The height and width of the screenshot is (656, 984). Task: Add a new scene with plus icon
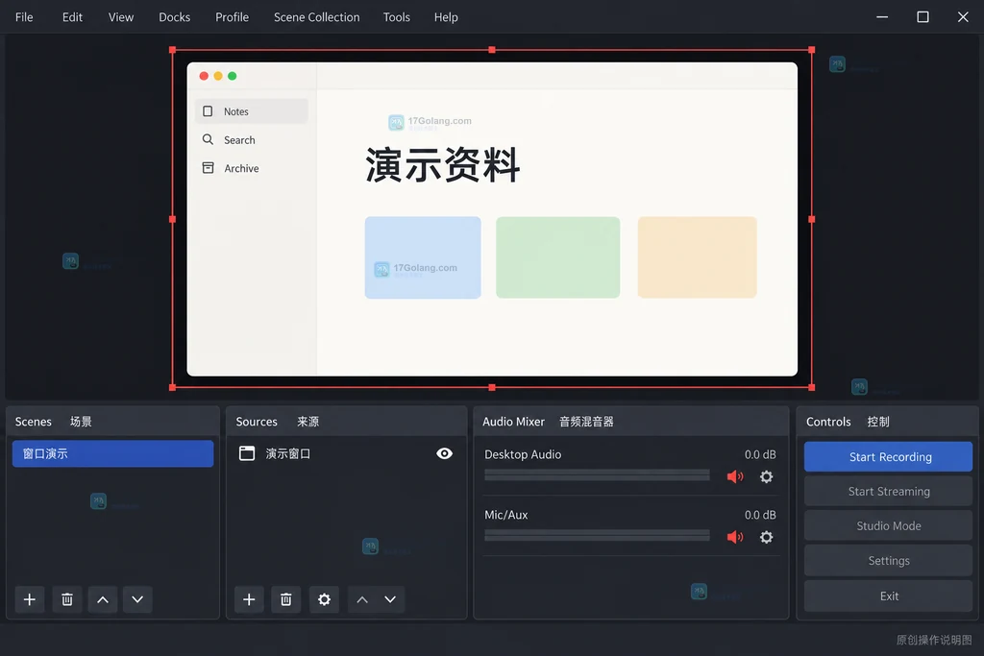coord(30,599)
